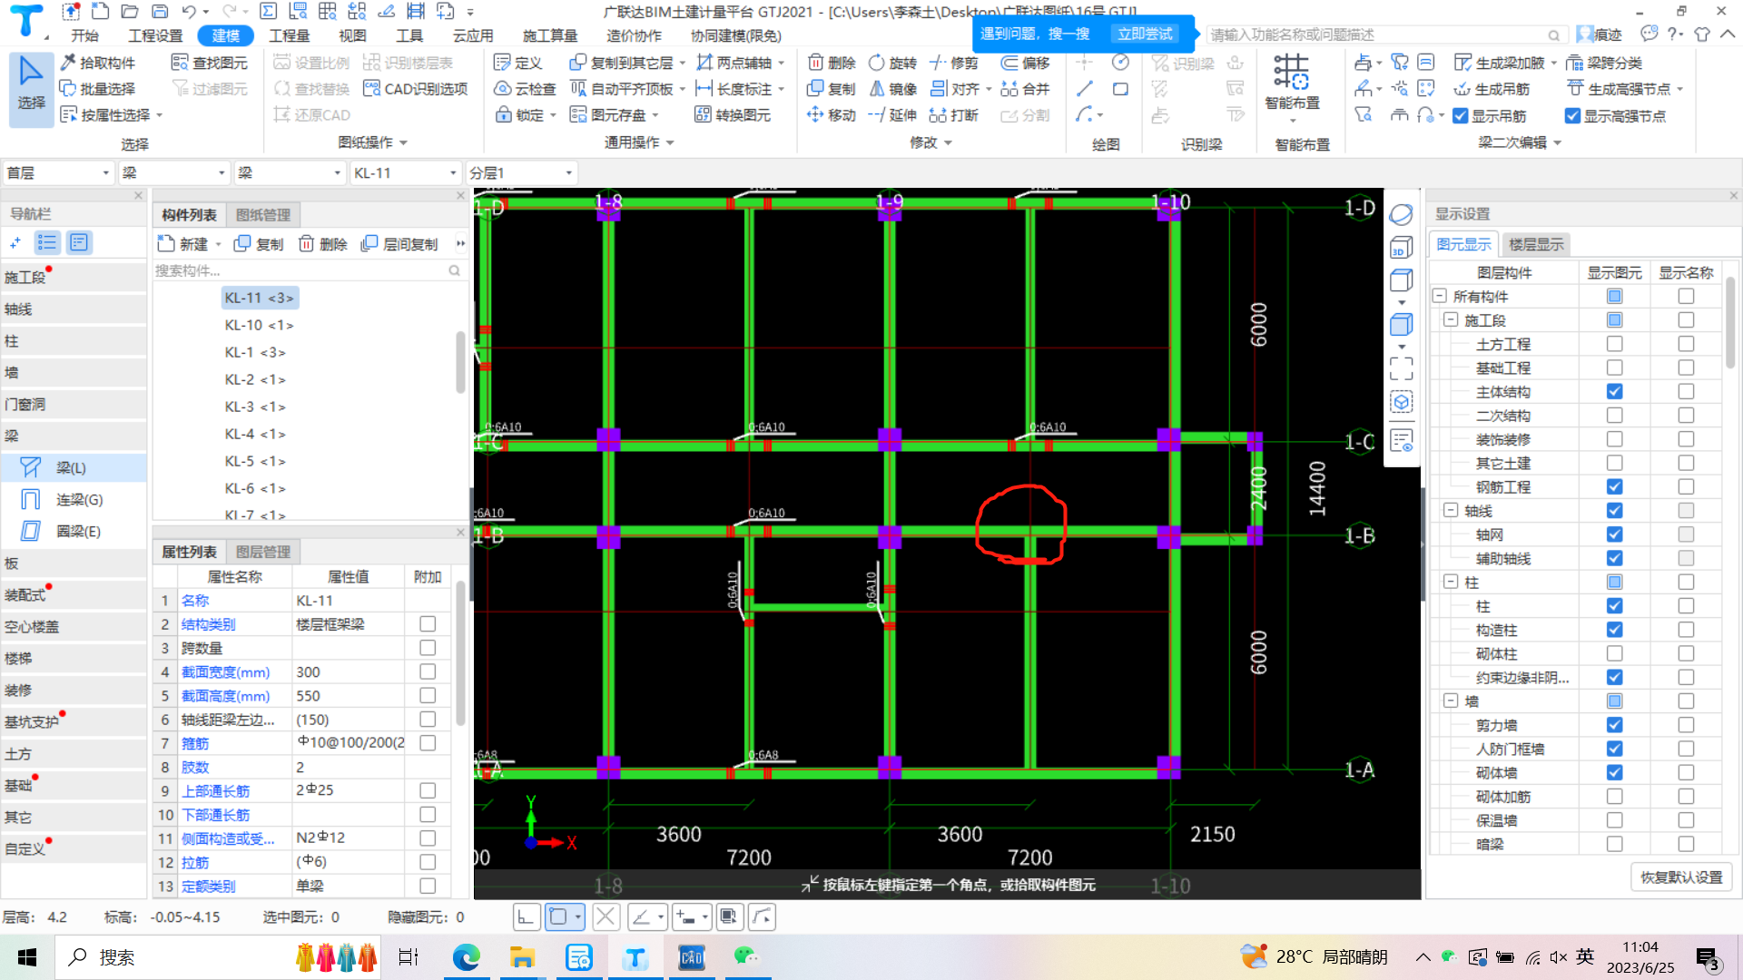Open WeChat from Windows taskbar
This screenshot has width=1743, height=980.
click(x=745, y=957)
